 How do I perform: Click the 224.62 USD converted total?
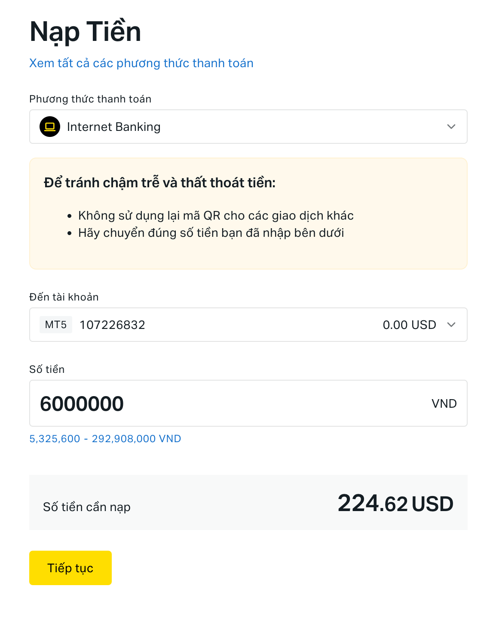pyautogui.click(x=395, y=503)
